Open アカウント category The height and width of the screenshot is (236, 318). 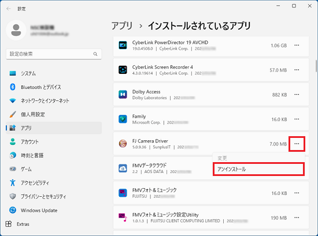[54, 142]
